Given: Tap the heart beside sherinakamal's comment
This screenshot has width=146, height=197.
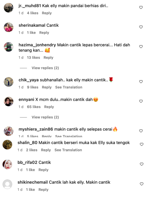Looking at the screenshot, I should [x=141, y=27].
